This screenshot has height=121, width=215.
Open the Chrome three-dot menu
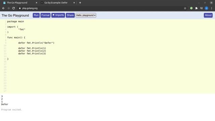(x=212, y=8)
